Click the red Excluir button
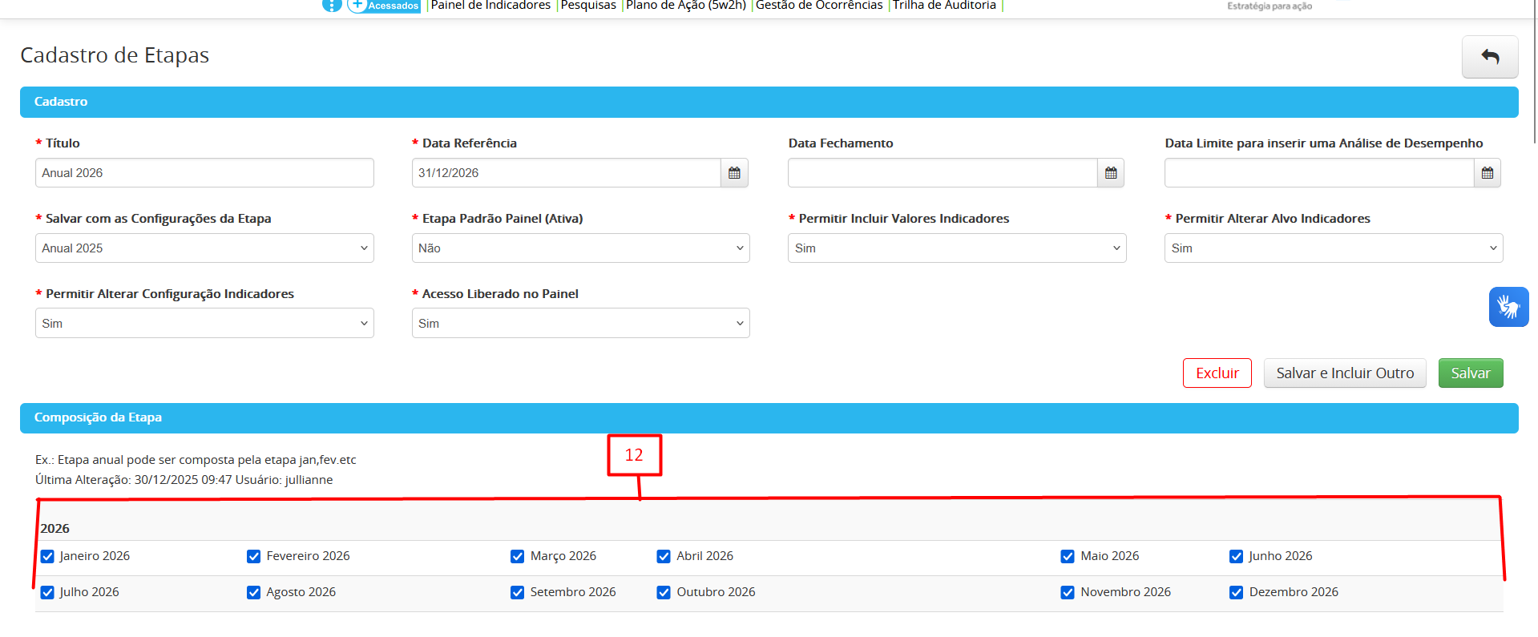The height and width of the screenshot is (637, 1538). click(x=1217, y=373)
